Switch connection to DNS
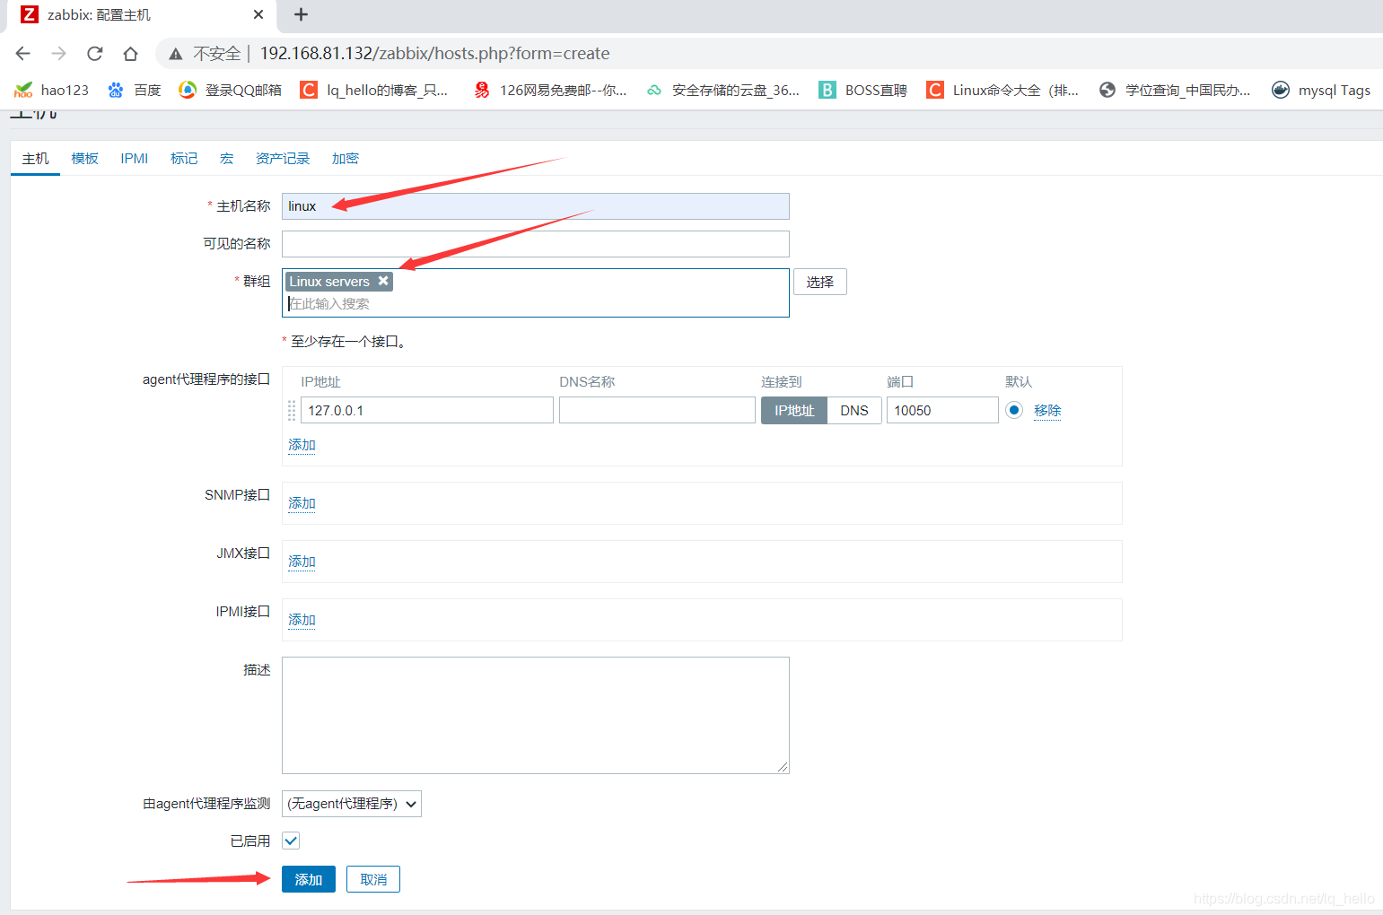The image size is (1383, 915). tap(854, 410)
